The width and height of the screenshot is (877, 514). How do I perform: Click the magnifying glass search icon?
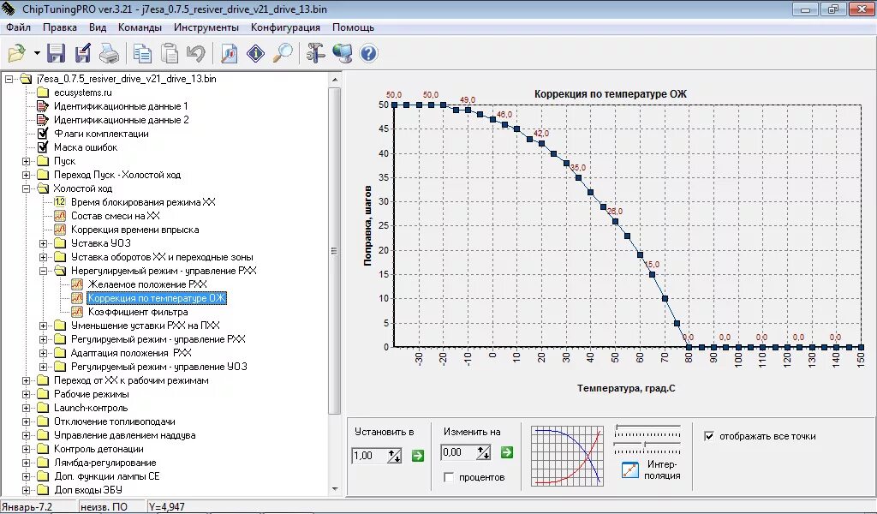[283, 54]
